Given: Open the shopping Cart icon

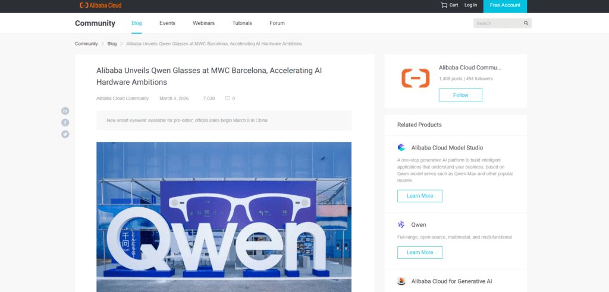Looking at the screenshot, I should tap(444, 5).
